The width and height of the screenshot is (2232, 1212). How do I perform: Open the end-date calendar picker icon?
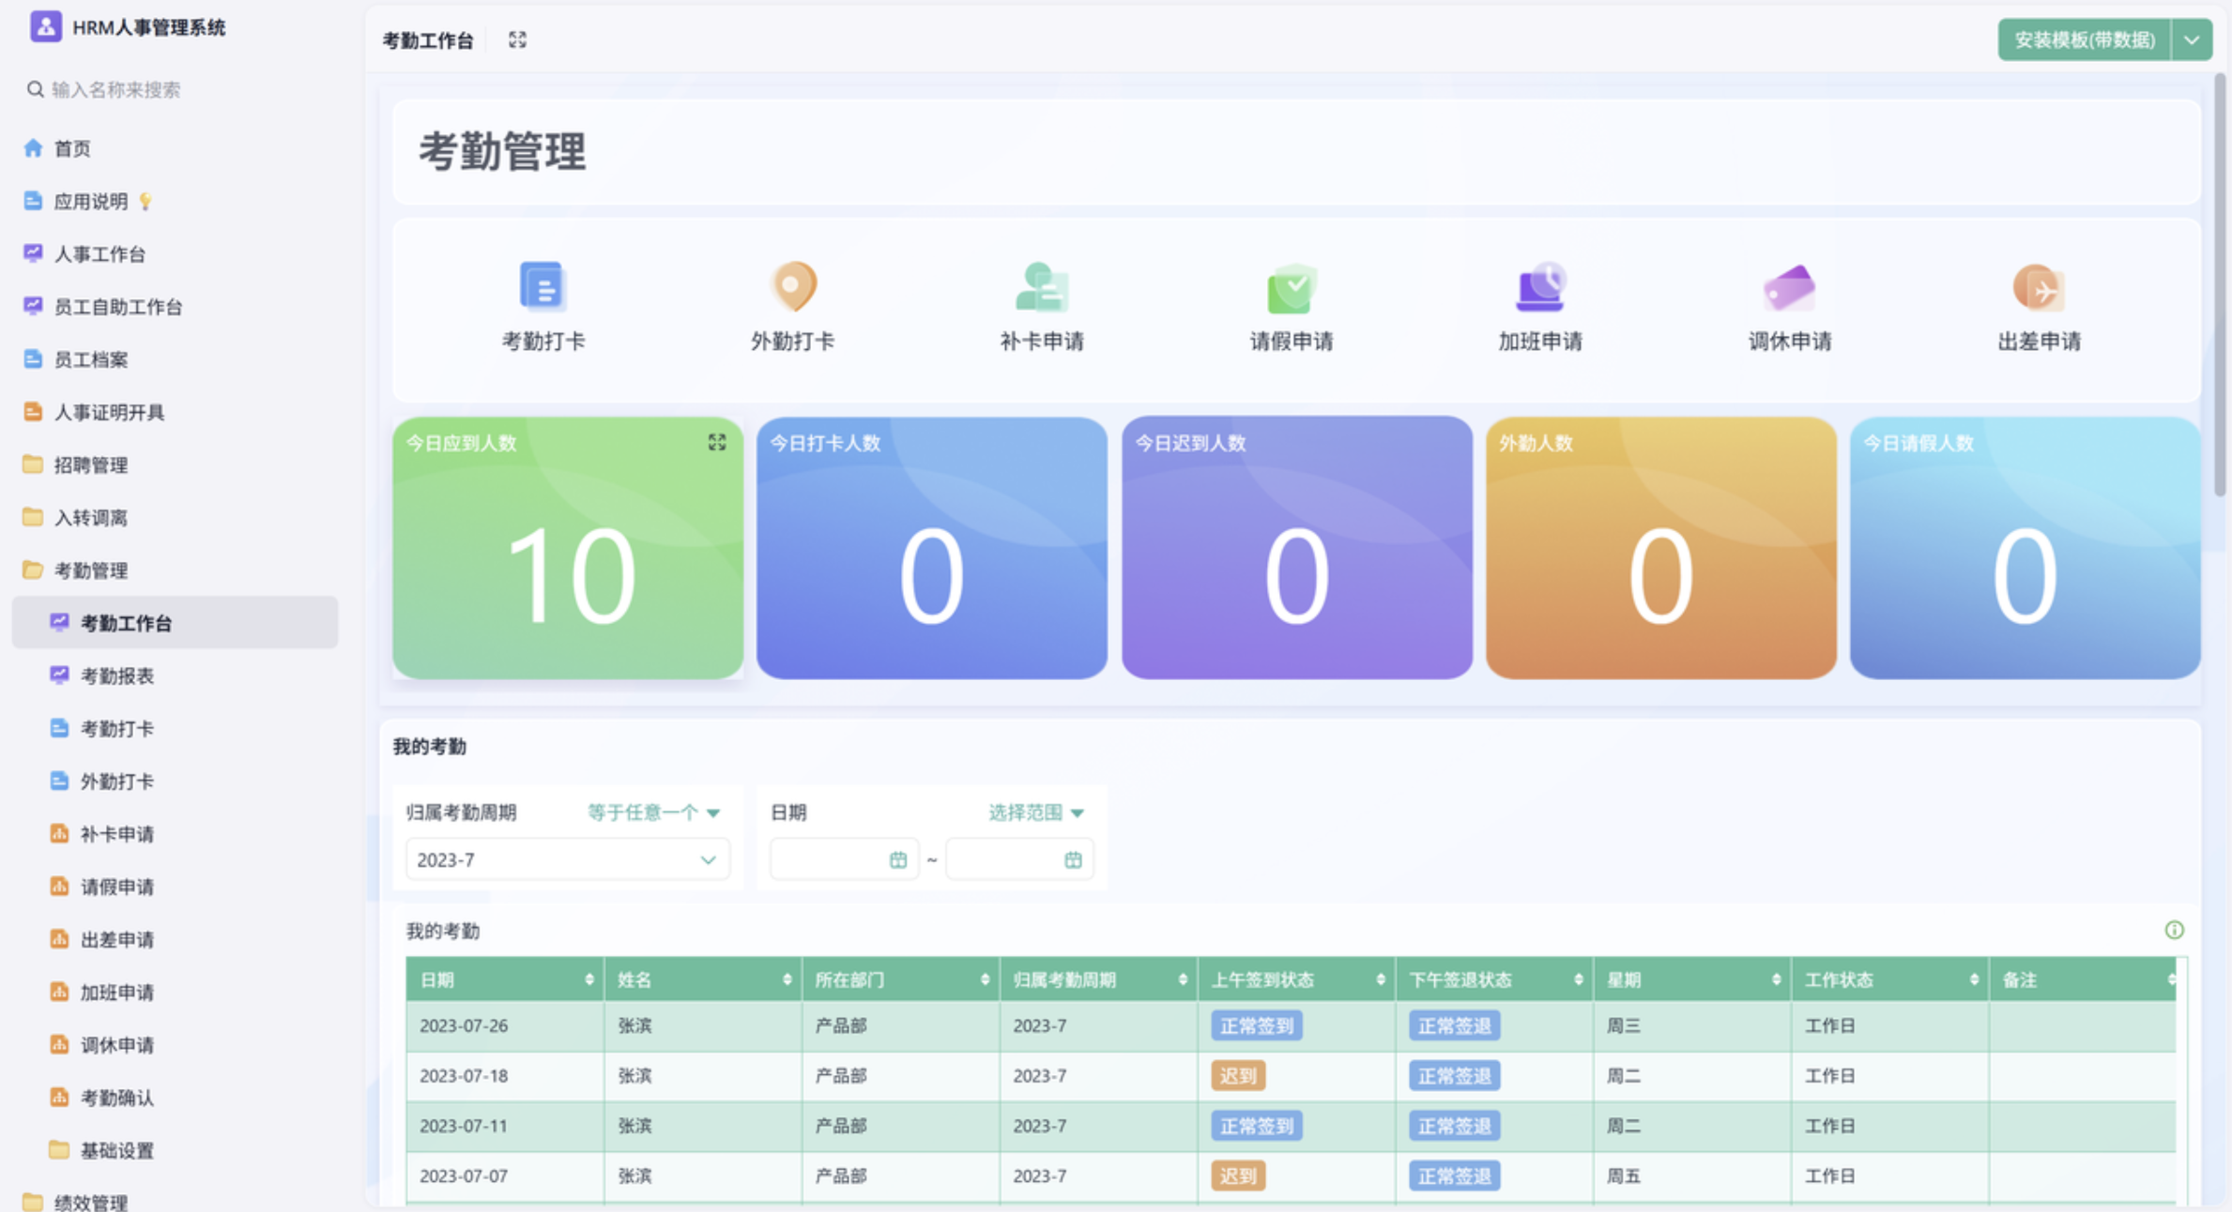tap(1073, 860)
